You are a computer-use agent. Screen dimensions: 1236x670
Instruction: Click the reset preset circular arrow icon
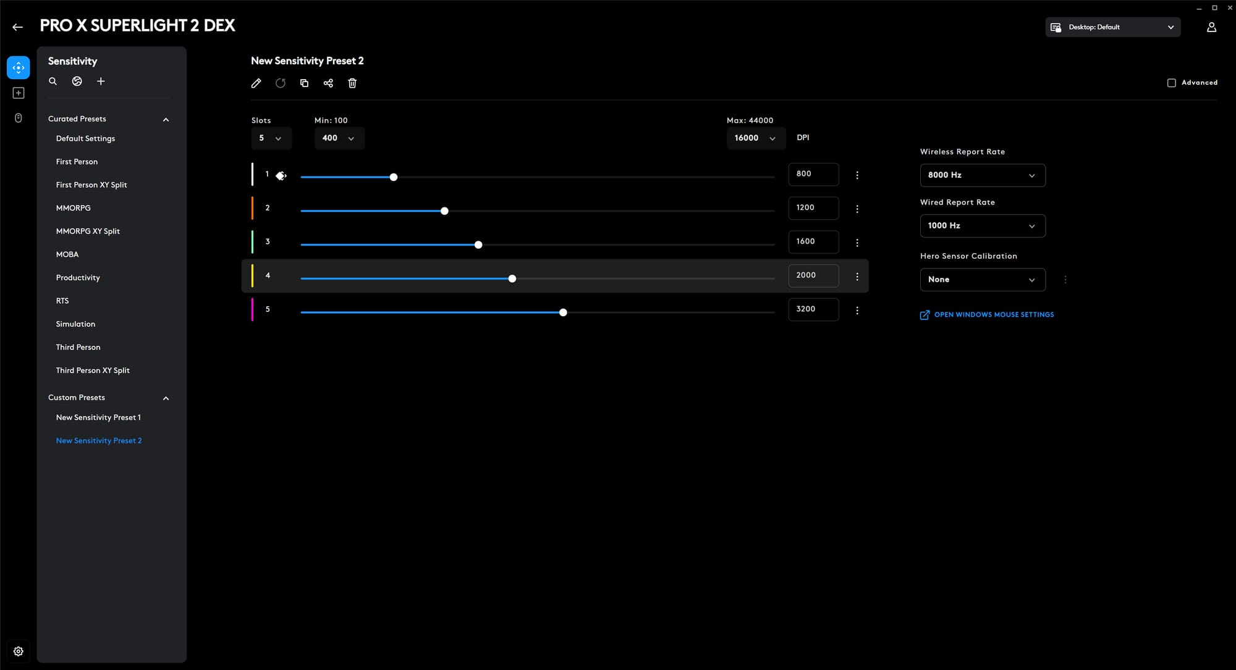point(280,83)
